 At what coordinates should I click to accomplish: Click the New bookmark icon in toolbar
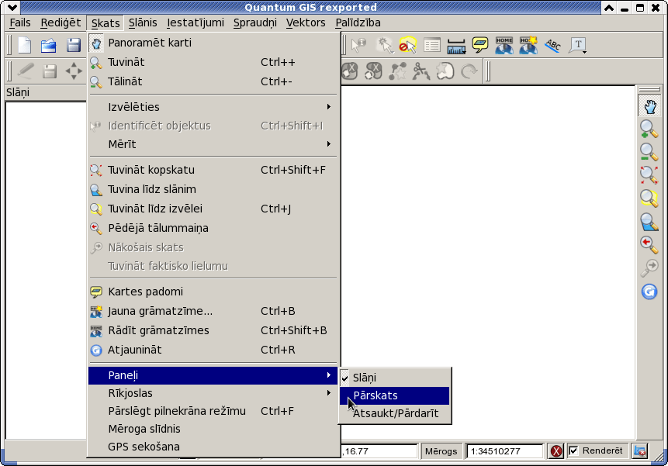coord(528,45)
